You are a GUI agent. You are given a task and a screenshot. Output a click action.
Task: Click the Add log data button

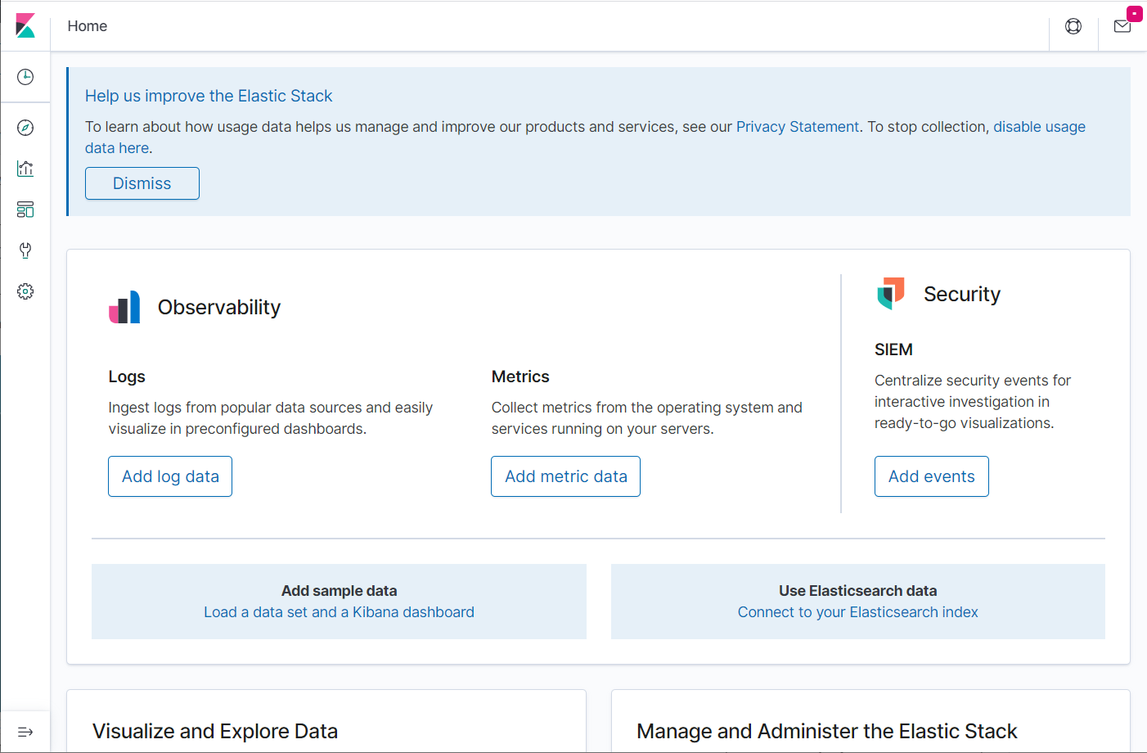coord(170,476)
